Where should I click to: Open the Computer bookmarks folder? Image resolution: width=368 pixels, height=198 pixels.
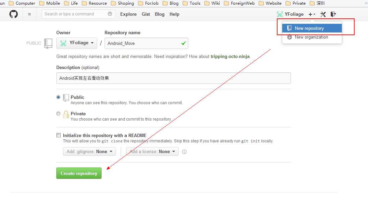(x=22, y=3)
